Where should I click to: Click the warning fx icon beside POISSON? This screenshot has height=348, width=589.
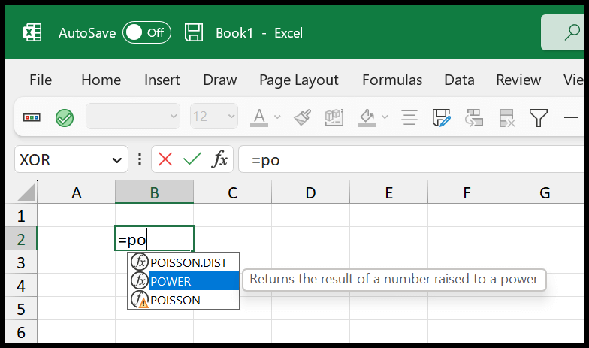pyautogui.click(x=140, y=299)
